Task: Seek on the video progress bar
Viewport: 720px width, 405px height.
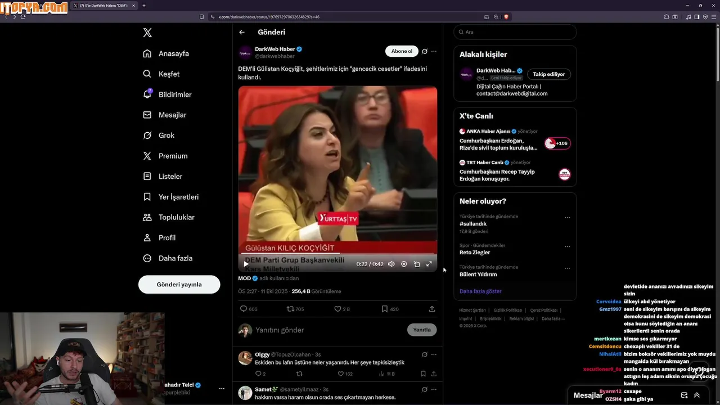Action: 337,254
